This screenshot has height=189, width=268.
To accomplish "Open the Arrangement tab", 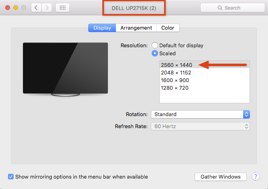I will pyautogui.click(x=136, y=28).
